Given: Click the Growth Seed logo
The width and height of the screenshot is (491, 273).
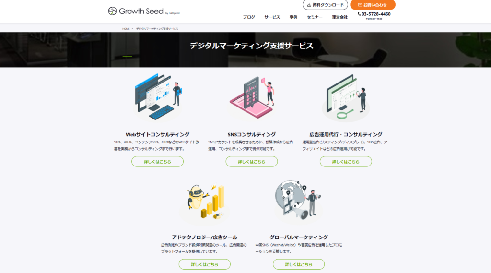Looking at the screenshot, I should 143,11.
